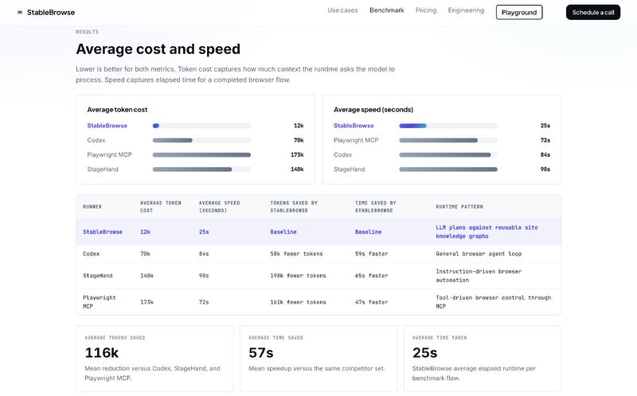Open the Pricing nav item
The width and height of the screenshot is (637, 396).
[426, 10]
